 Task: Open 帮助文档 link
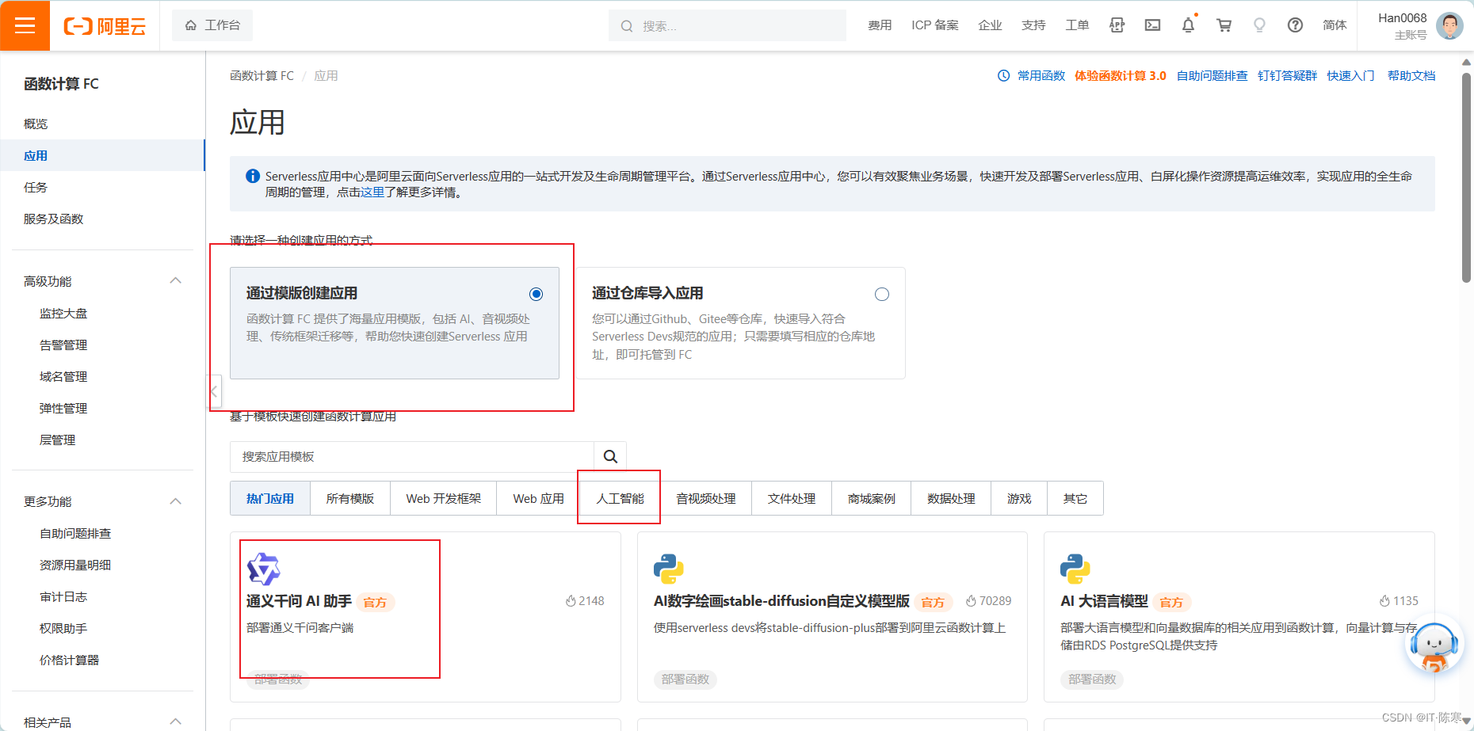[x=1411, y=75]
